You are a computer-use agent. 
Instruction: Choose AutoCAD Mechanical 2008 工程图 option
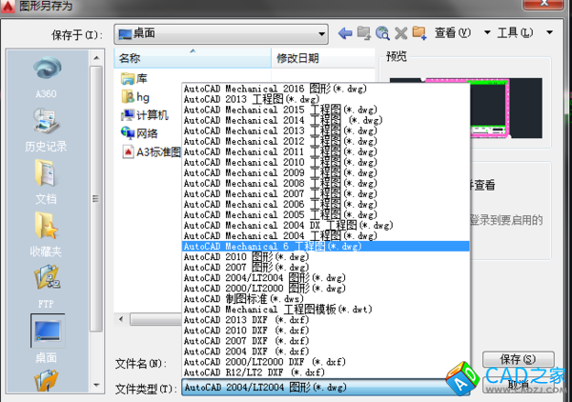click(325, 183)
